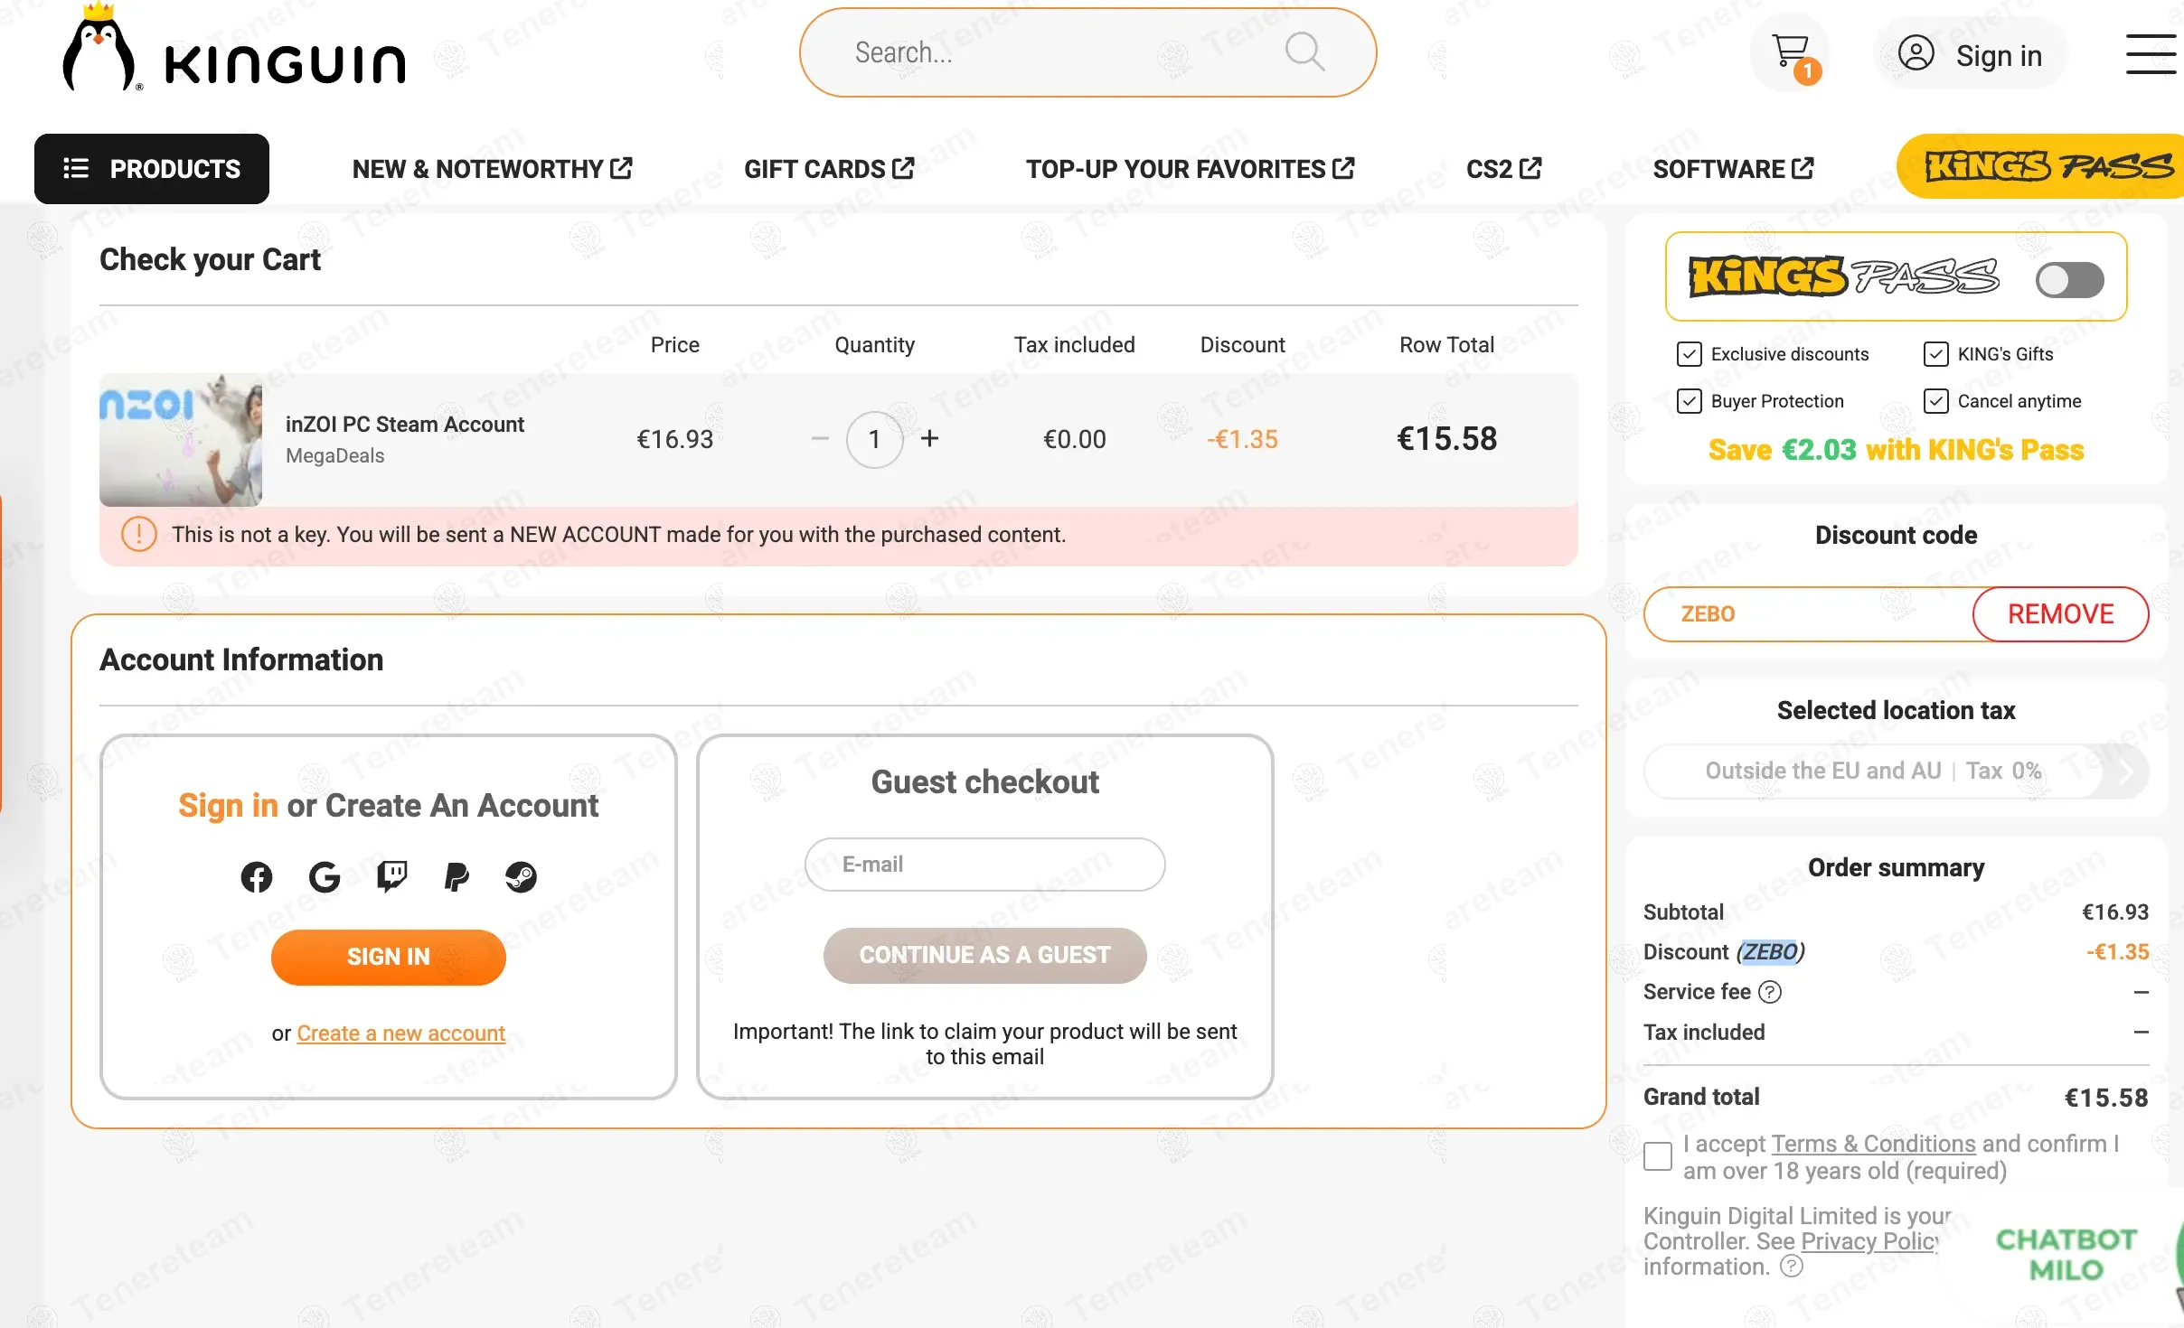Open the SOFTWARE menu item

point(1732,169)
